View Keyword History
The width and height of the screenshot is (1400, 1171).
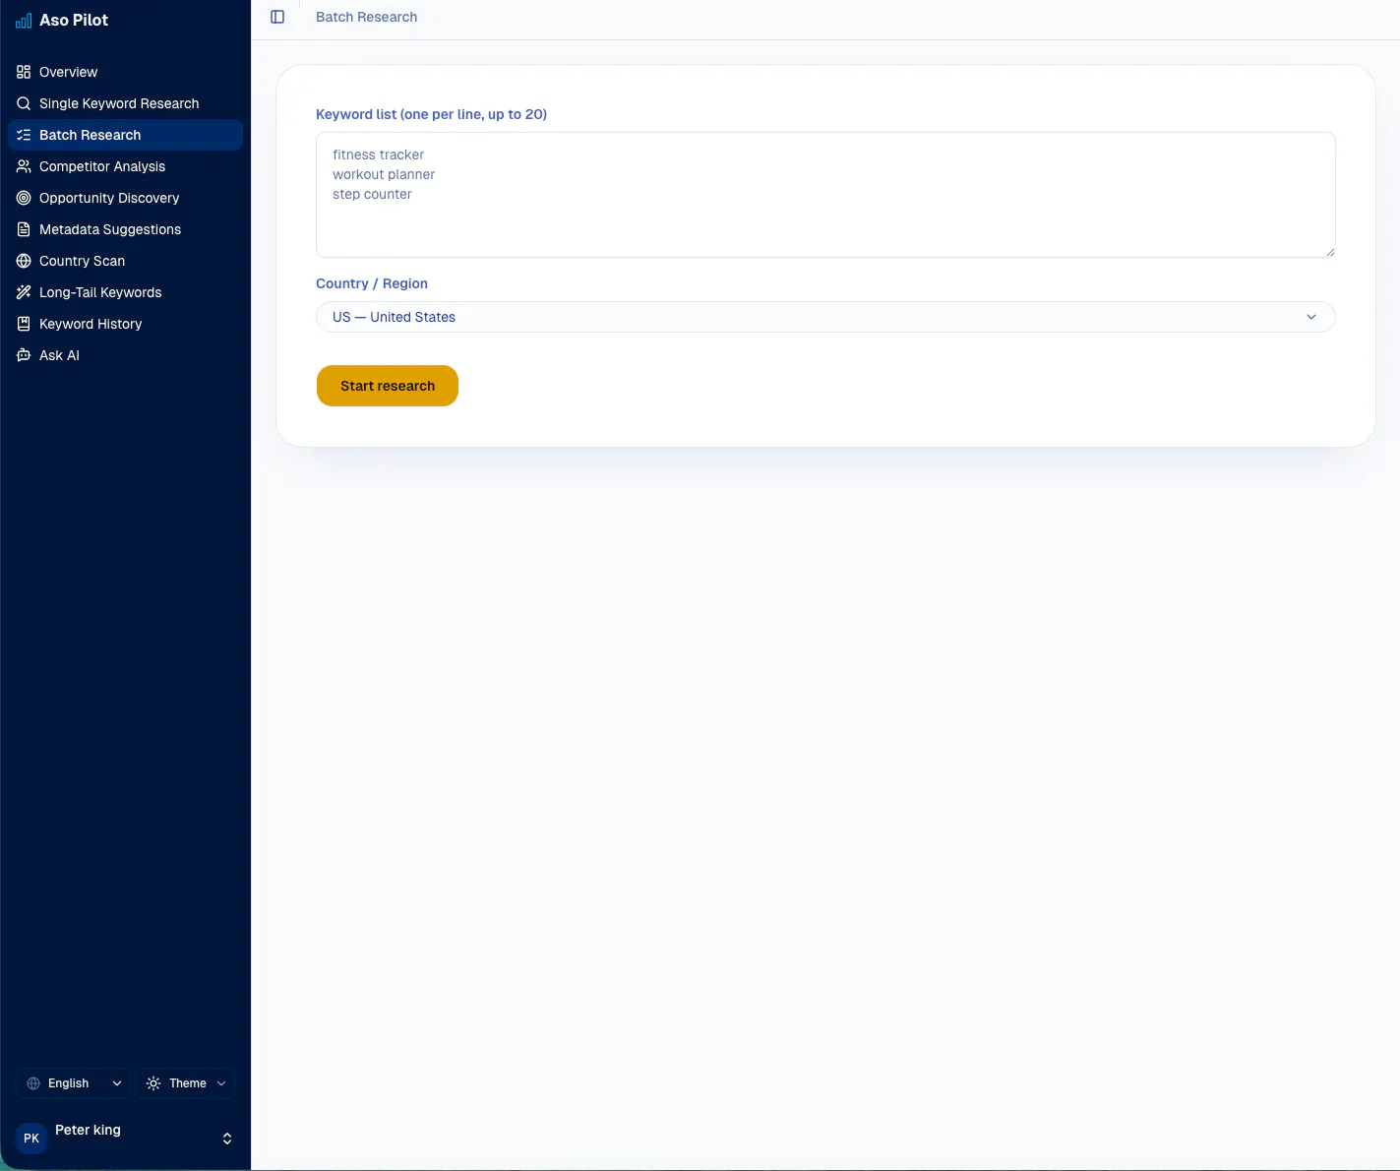tap(125, 324)
